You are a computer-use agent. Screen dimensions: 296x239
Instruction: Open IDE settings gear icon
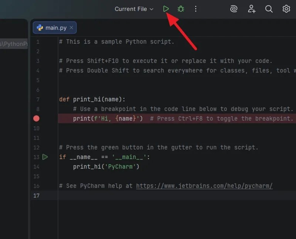[286, 8]
